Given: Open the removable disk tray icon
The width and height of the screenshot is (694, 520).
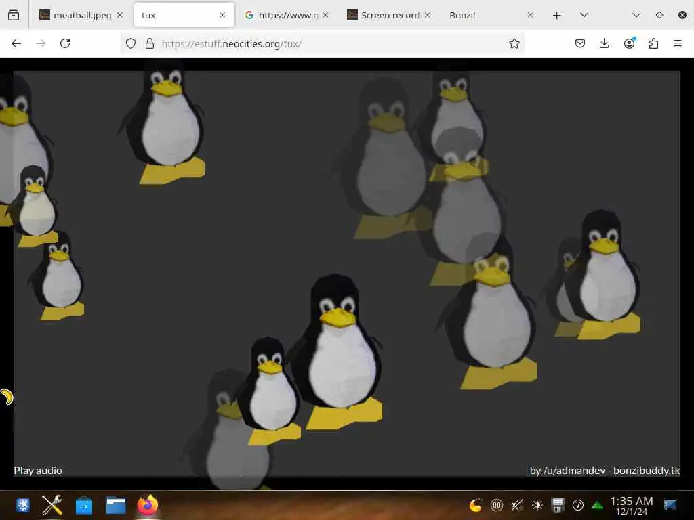Looking at the screenshot, I should pos(558,505).
